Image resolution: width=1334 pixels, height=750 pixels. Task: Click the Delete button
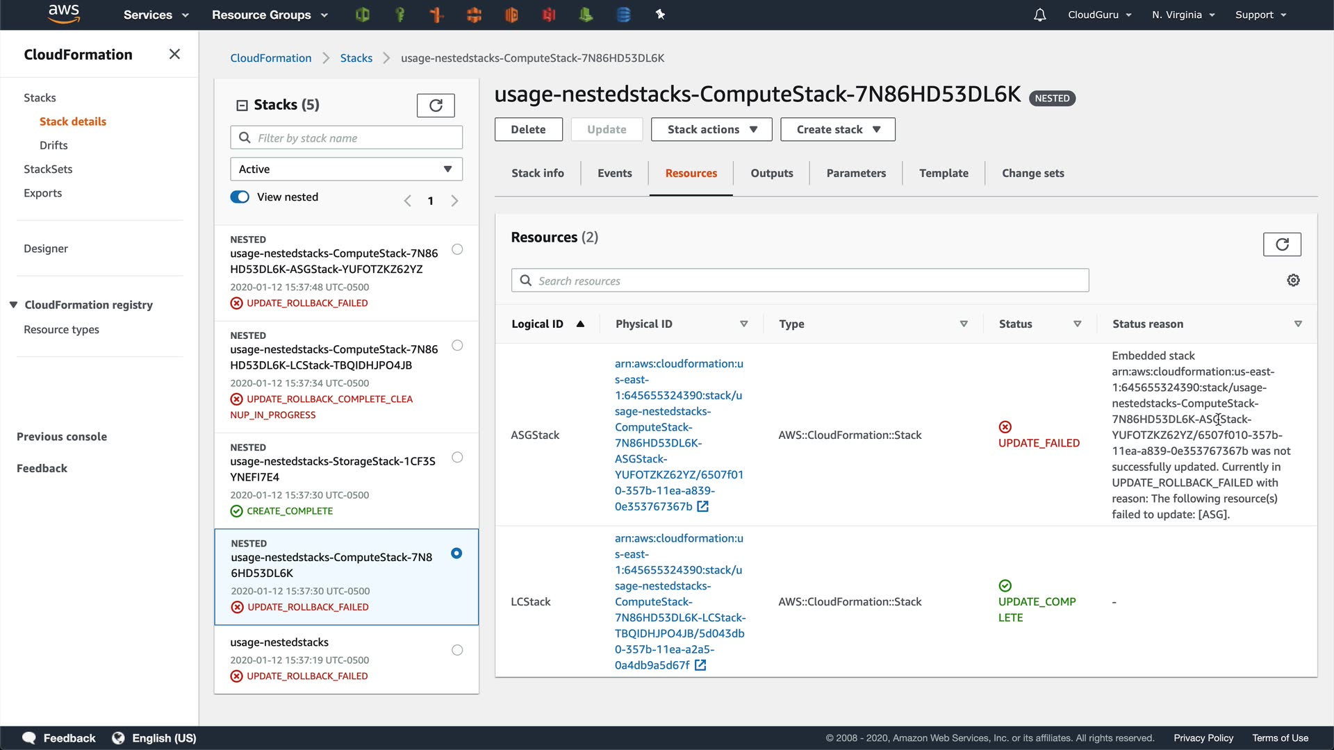coord(528,129)
